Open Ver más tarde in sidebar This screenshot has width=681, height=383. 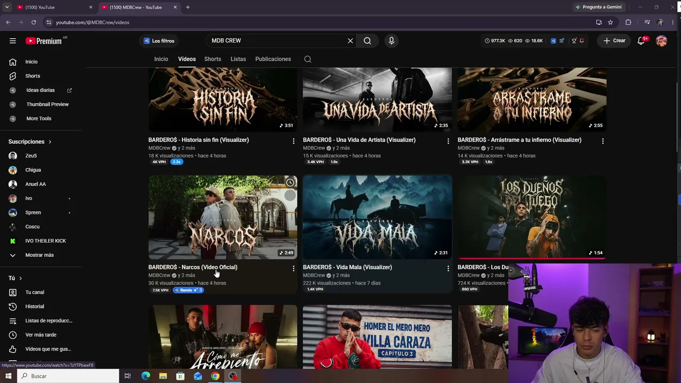coord(41,335)
